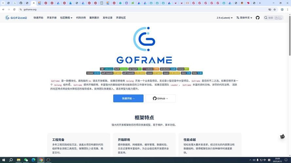Click the page vertical scrollbar thumb

(x=290, y=36)
